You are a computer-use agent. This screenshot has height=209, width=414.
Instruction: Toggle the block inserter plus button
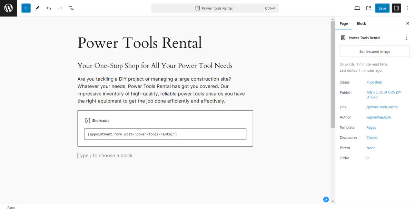(x=26, y=8)
